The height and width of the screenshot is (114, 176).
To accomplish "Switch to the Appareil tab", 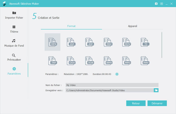I will (x=133, y=26).
